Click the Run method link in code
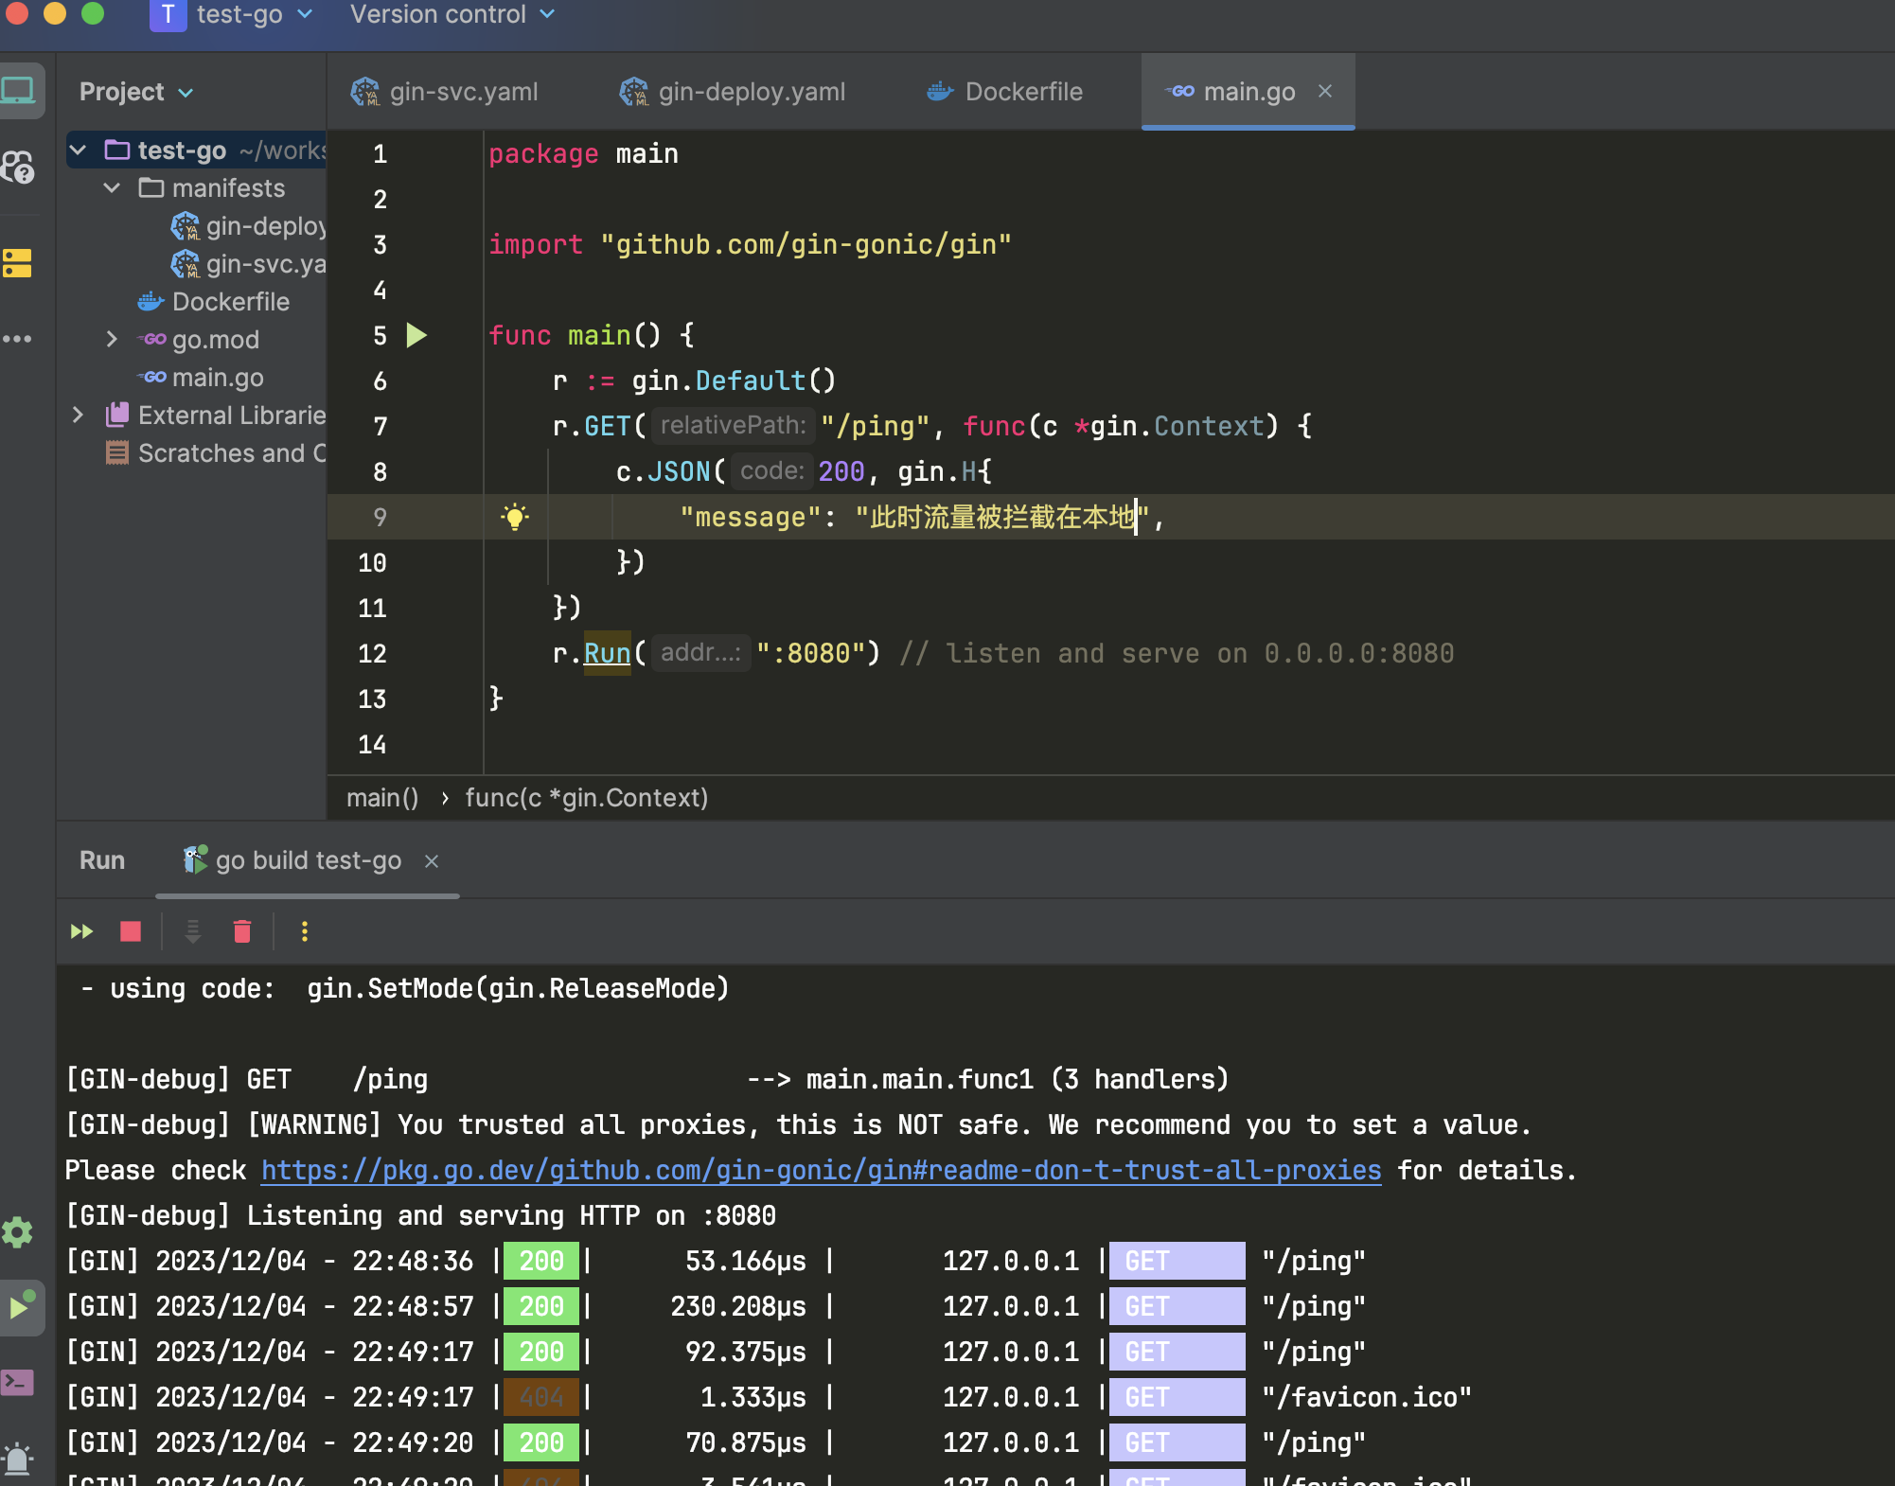This screenshot has height=1486, width=1895. (x=607, y=653)
